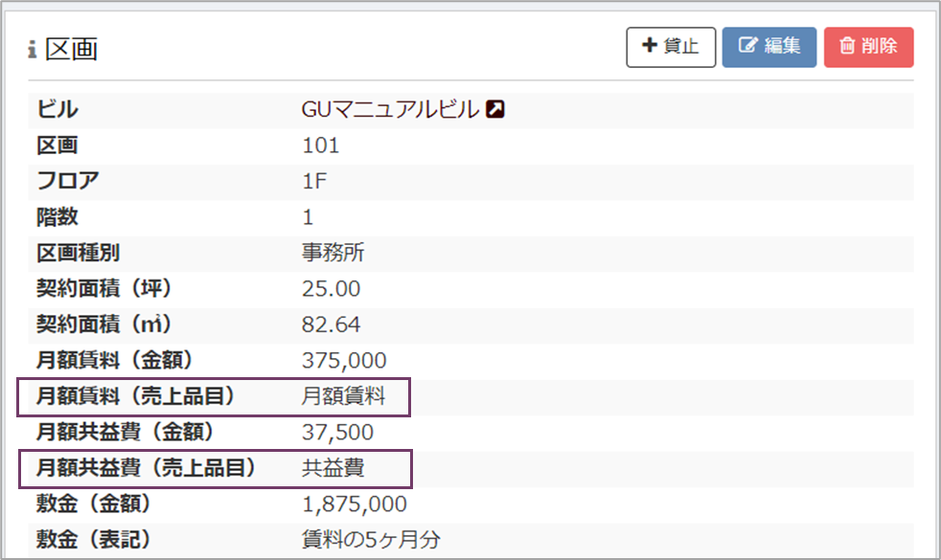Select the 月額賃料 amount 375,000

coord(344,361)
